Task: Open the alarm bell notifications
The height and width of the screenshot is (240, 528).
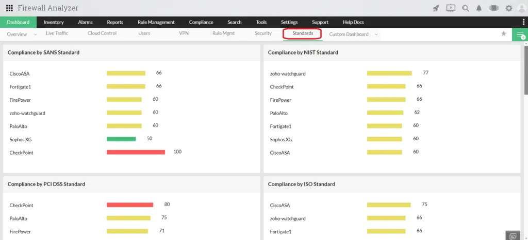Action: (x=479, y=8)
